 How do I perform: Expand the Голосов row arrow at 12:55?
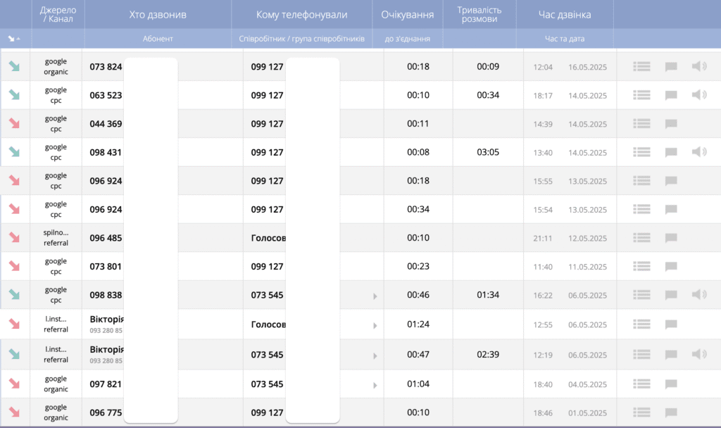point(375,326)
